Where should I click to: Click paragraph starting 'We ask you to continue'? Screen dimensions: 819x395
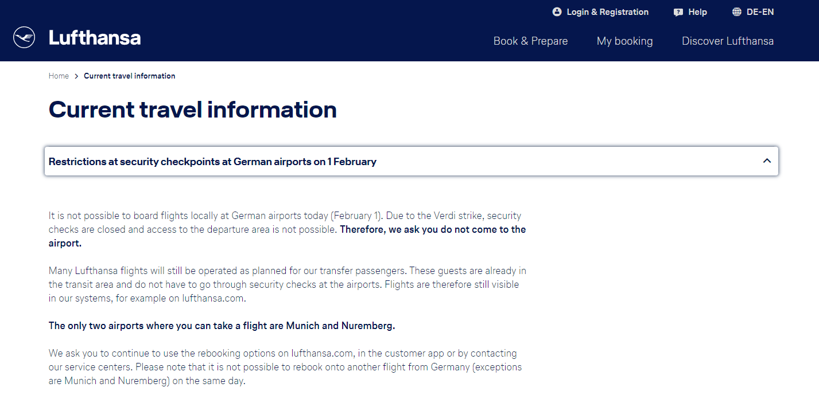tap(285, 367)
